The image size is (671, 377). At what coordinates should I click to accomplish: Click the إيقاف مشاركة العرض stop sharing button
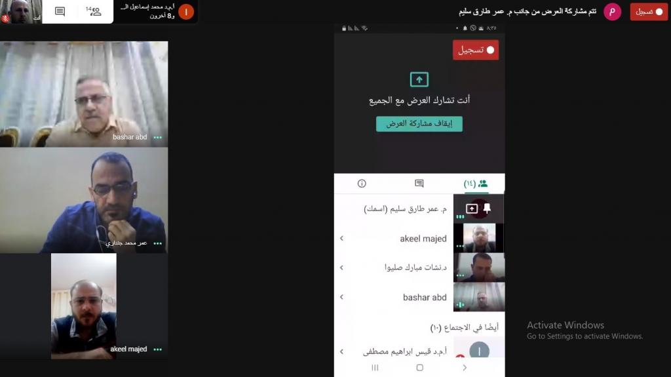[419, 124]
